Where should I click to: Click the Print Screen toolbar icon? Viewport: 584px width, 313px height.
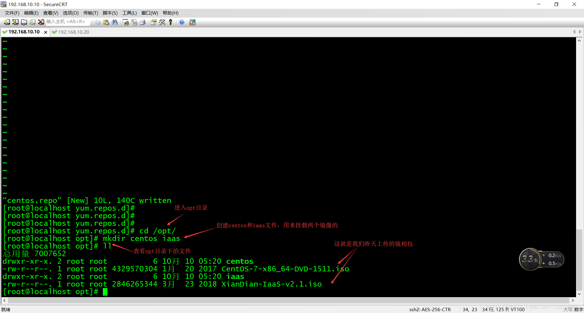(x=126, y=22)
